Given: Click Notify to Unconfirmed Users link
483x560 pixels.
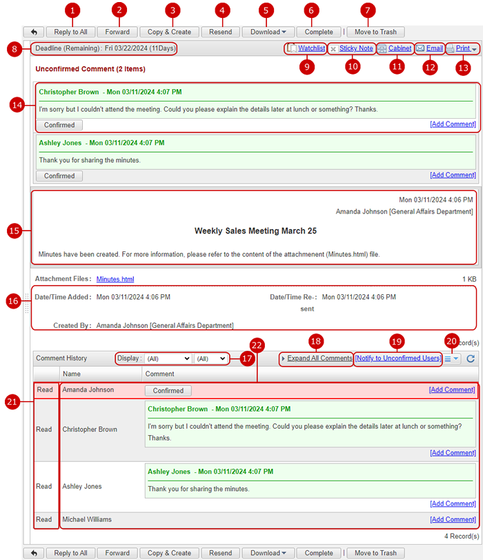Looking at the screenshot, I should (398, 358).
